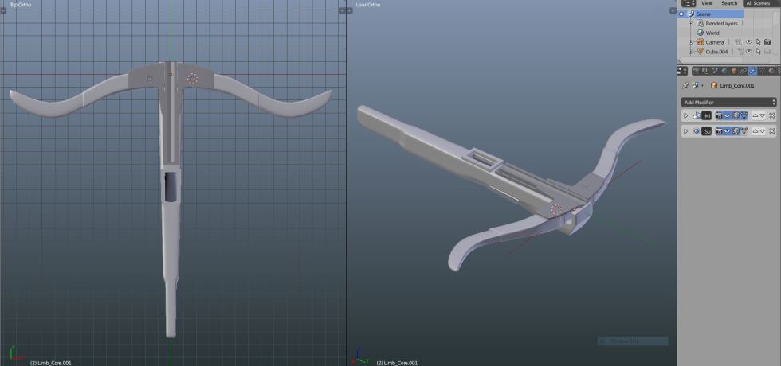Toggle viewport visibility of Cube.004

click(x=748, y=52)
